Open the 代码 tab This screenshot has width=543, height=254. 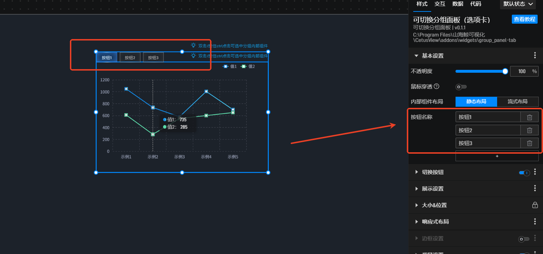[x=476, y=4]
